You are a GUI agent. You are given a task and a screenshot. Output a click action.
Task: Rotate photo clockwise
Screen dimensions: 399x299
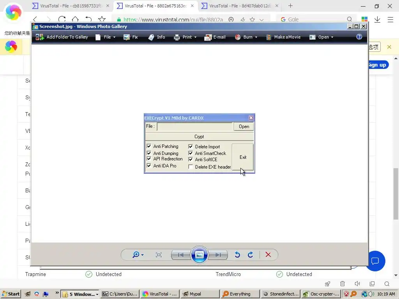pyautogui.click(x=251, y=255)
